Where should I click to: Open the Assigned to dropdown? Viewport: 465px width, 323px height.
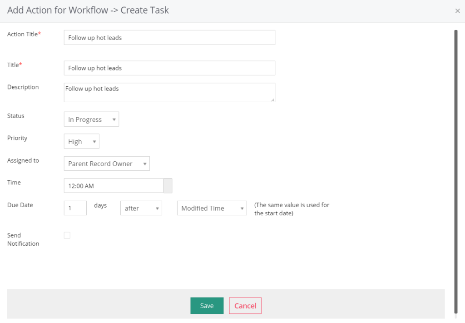[107, 164]
